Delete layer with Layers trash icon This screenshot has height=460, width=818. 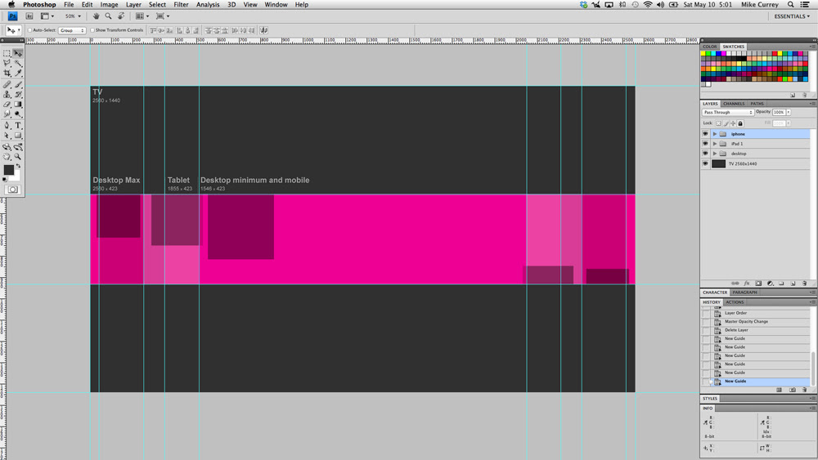804,284
